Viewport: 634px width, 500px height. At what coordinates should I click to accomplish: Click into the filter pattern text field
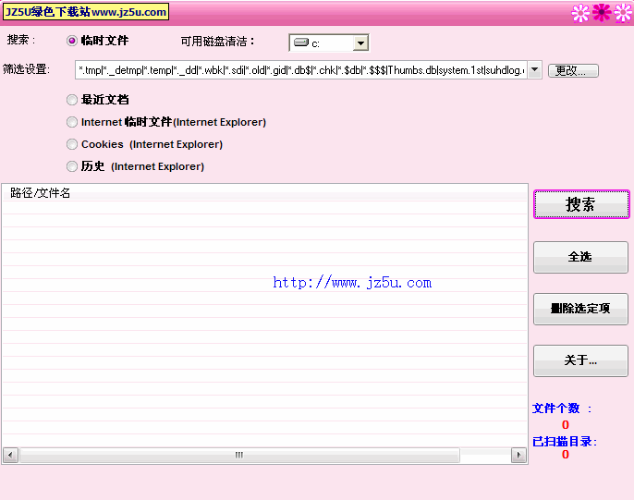pos(301,70)
